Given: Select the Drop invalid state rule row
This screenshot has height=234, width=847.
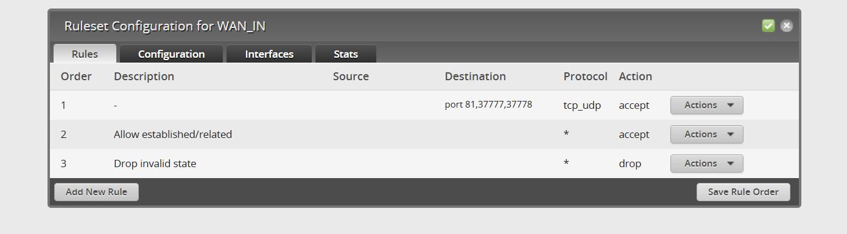Looking at the screenshot, I should pos(424,163).
